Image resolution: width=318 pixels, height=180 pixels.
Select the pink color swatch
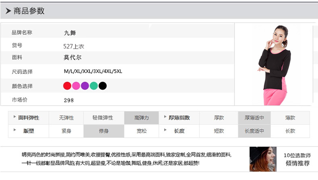[76, 86]
